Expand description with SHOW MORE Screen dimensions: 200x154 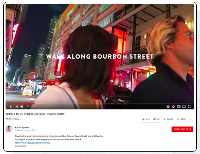[20, 146]
